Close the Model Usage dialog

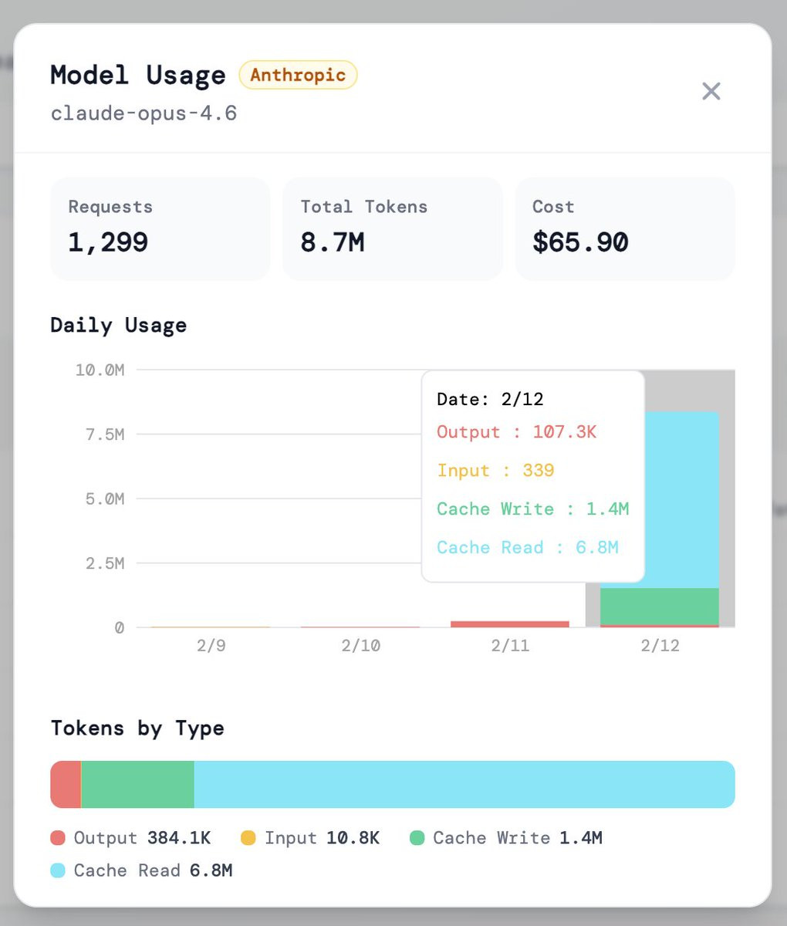pos(711,91)
